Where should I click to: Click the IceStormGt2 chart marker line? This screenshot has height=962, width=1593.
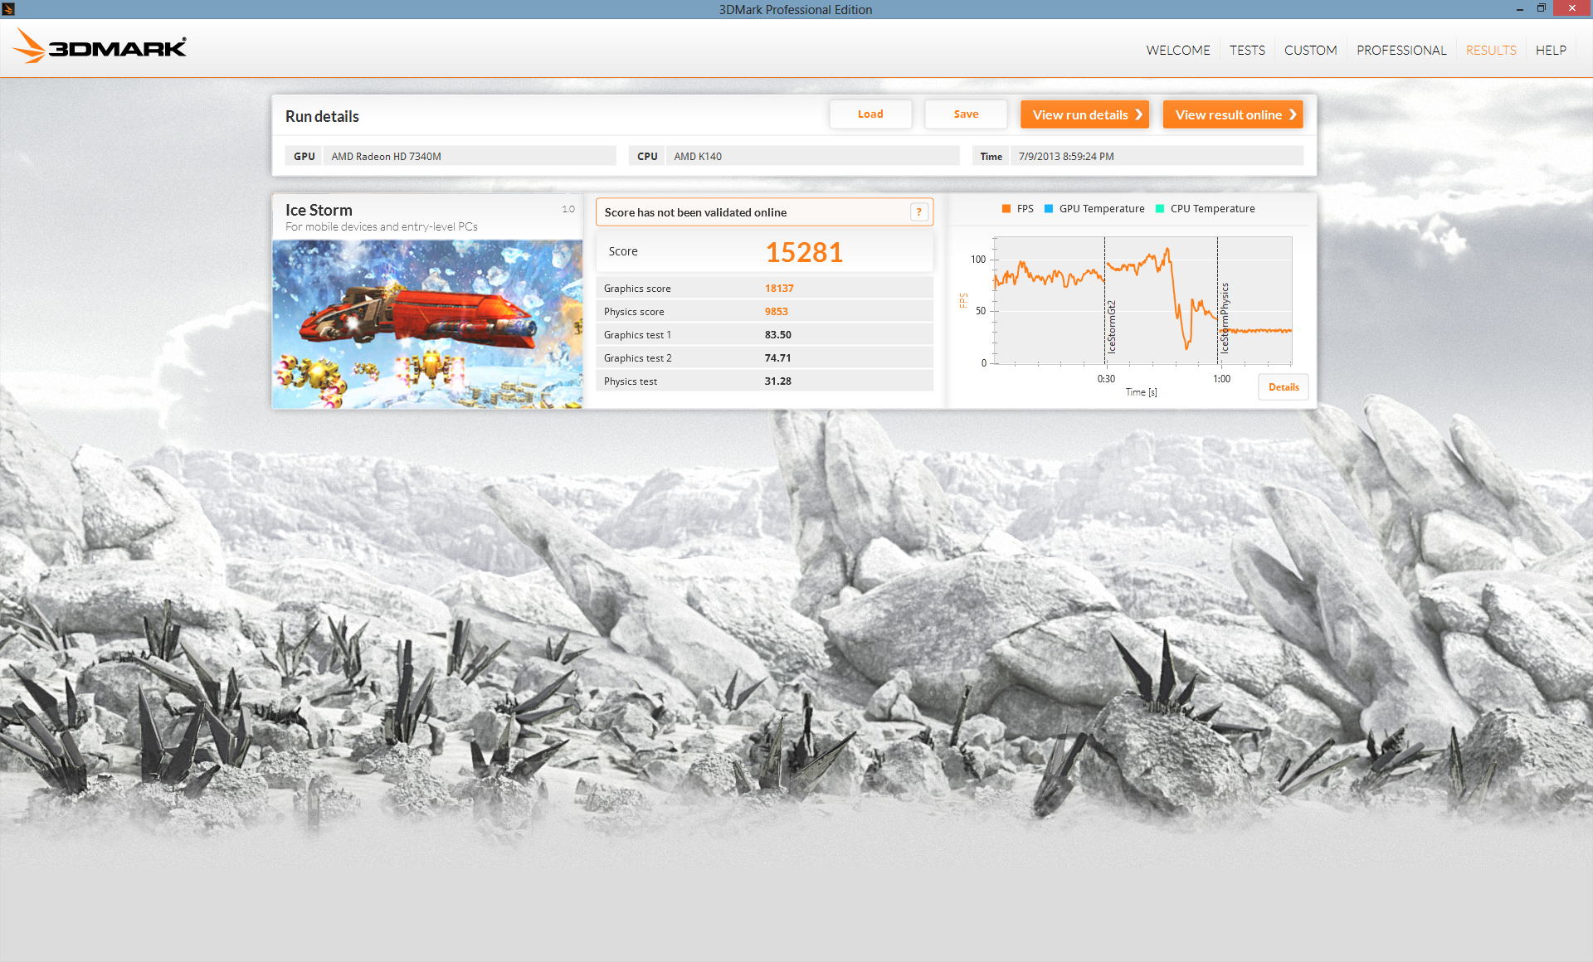click(1104, 300)
